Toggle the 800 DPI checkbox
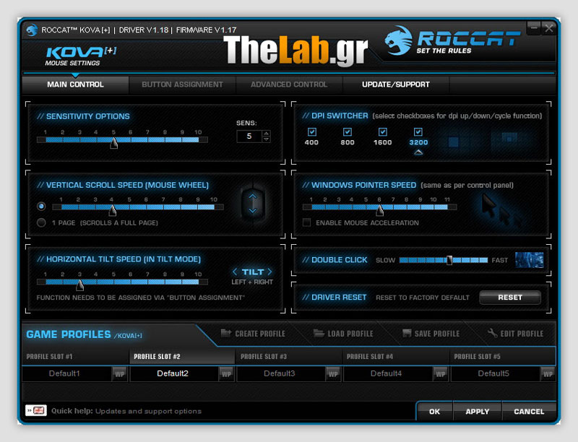The image size is (578, 442). 348,132
